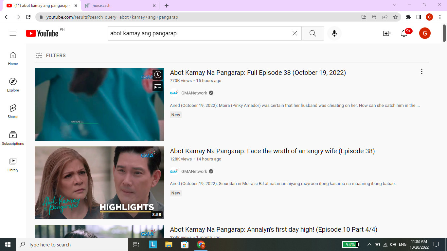The width and height of the screenshot is (447, 251).
Task: Open Subscriptions in the sidebar
Action: [13, 138]
